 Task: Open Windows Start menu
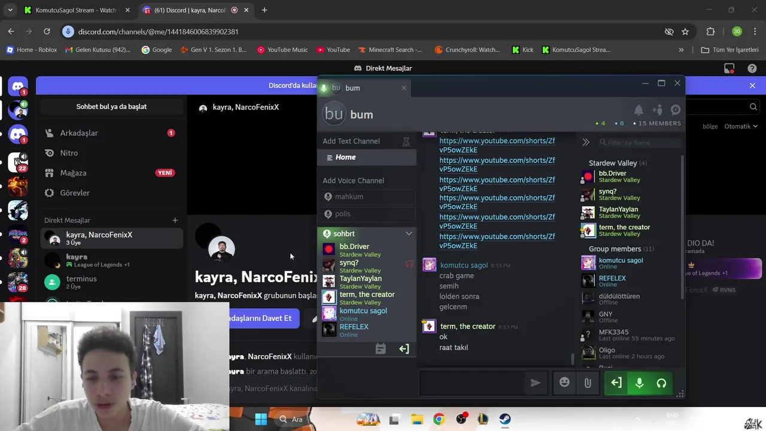click(x=261, y=419)
